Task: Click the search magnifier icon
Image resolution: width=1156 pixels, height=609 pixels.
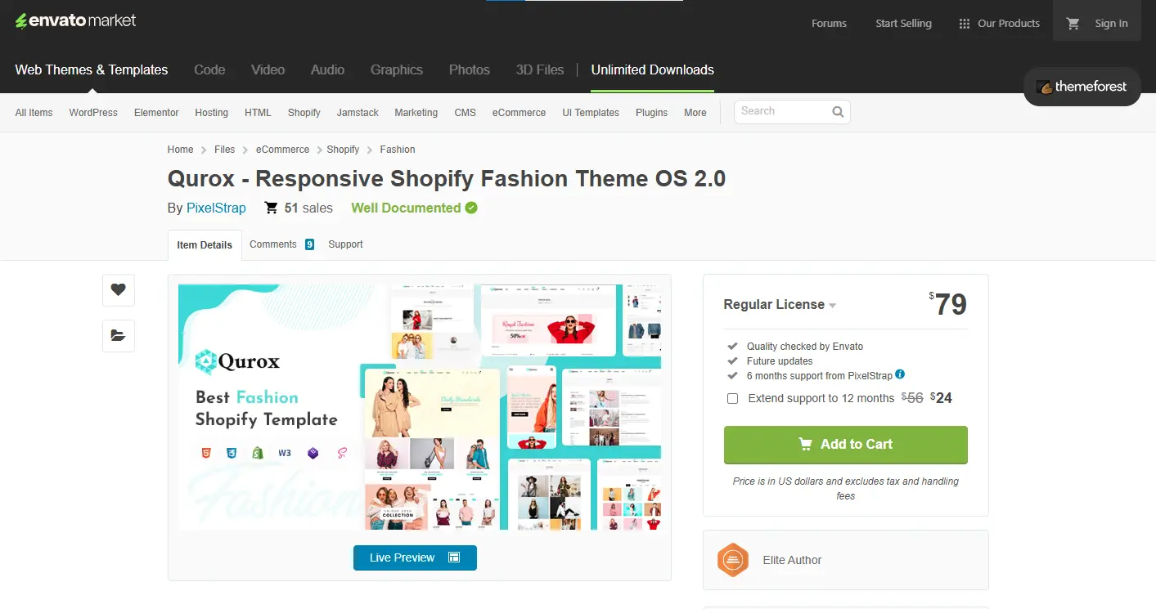Action: 838,112
